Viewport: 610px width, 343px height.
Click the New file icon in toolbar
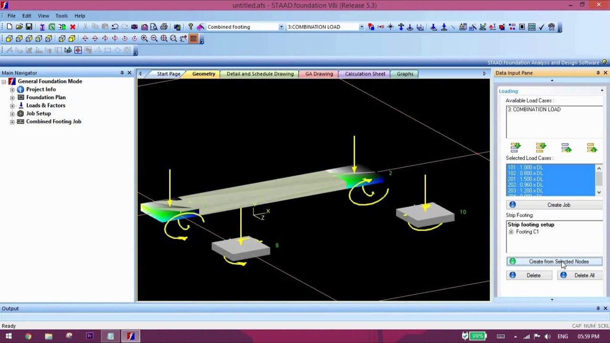pos(10,27)
